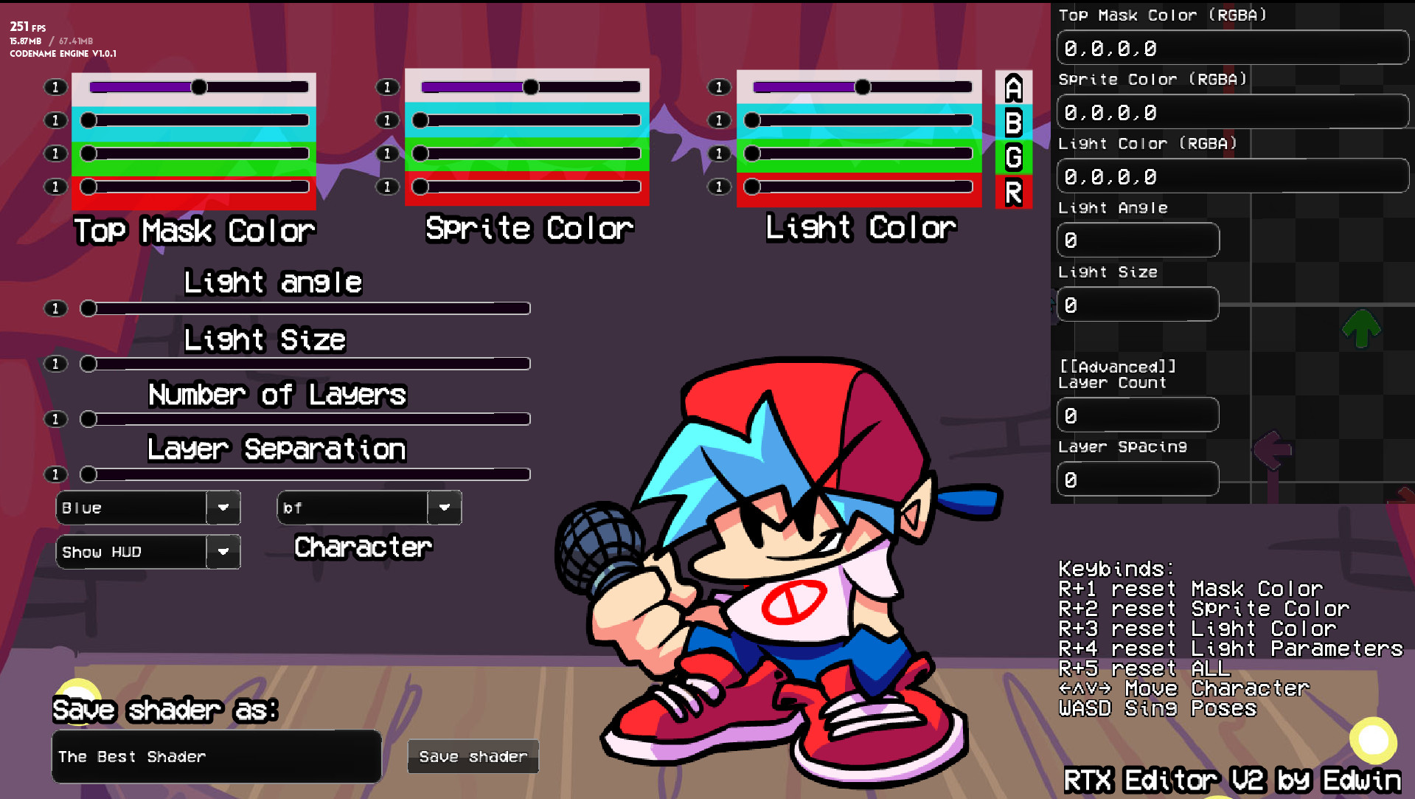Adjust the Sprite Color alpha slider

click(x=531, y=87)
